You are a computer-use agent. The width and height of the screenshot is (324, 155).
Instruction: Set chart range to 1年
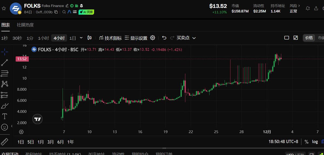(x=70, y=142)
